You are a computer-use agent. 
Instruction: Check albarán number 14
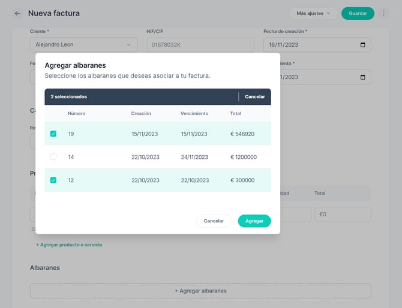pyautogui.click(x=53, y=157)
